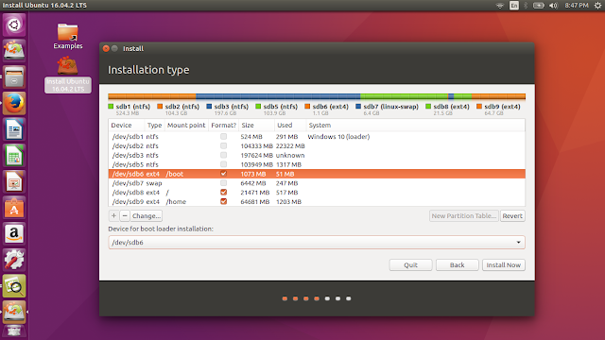The height and width of the screenshot is (340, 605).
Task: Add a new partition with plus button
Action: pos(113,216)
